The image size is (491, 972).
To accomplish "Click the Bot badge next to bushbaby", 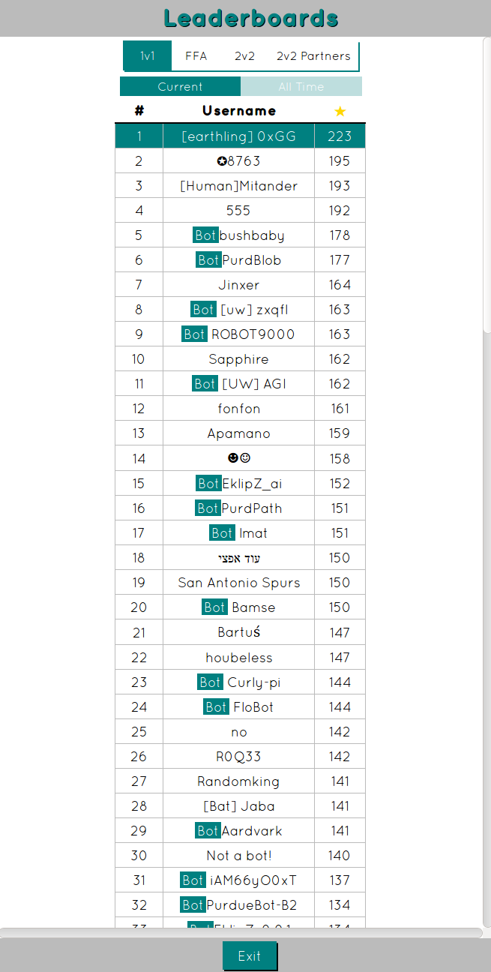I will (x=205, y=235).
